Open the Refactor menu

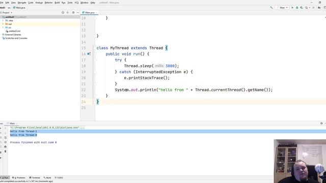[49, 3]
